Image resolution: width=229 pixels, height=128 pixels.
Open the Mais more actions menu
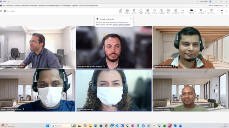pyautogui.click(x=183, y=11)
